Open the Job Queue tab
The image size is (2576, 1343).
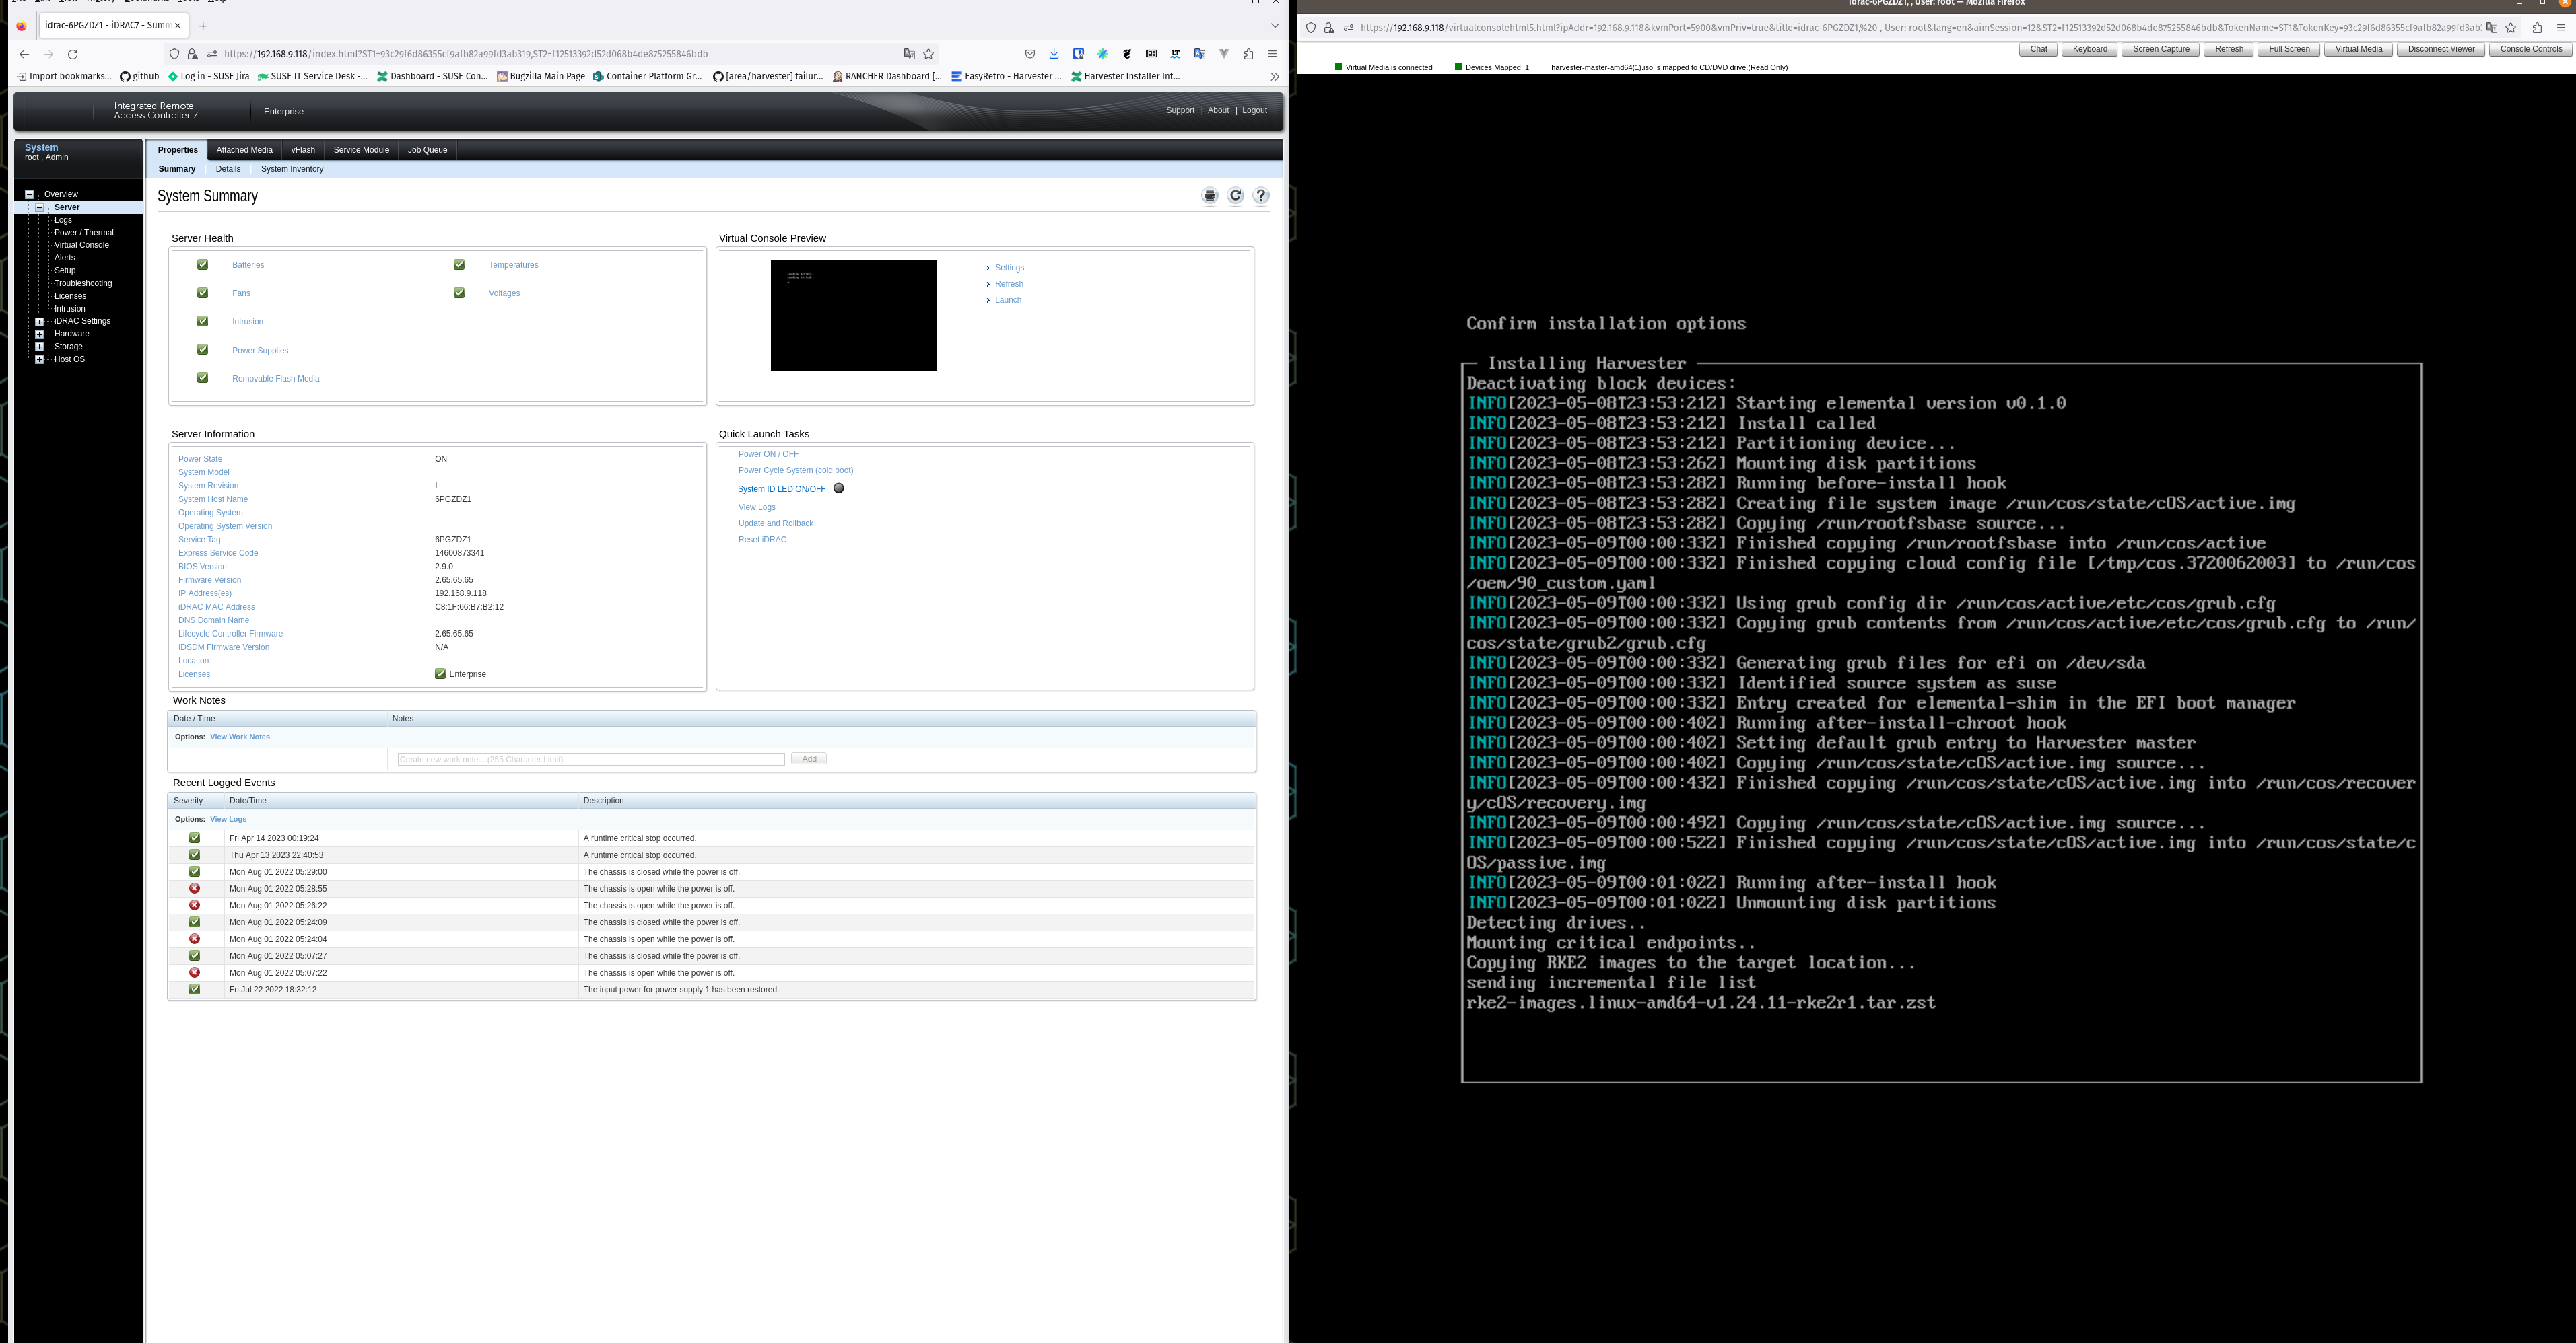(x=427, y=150)
